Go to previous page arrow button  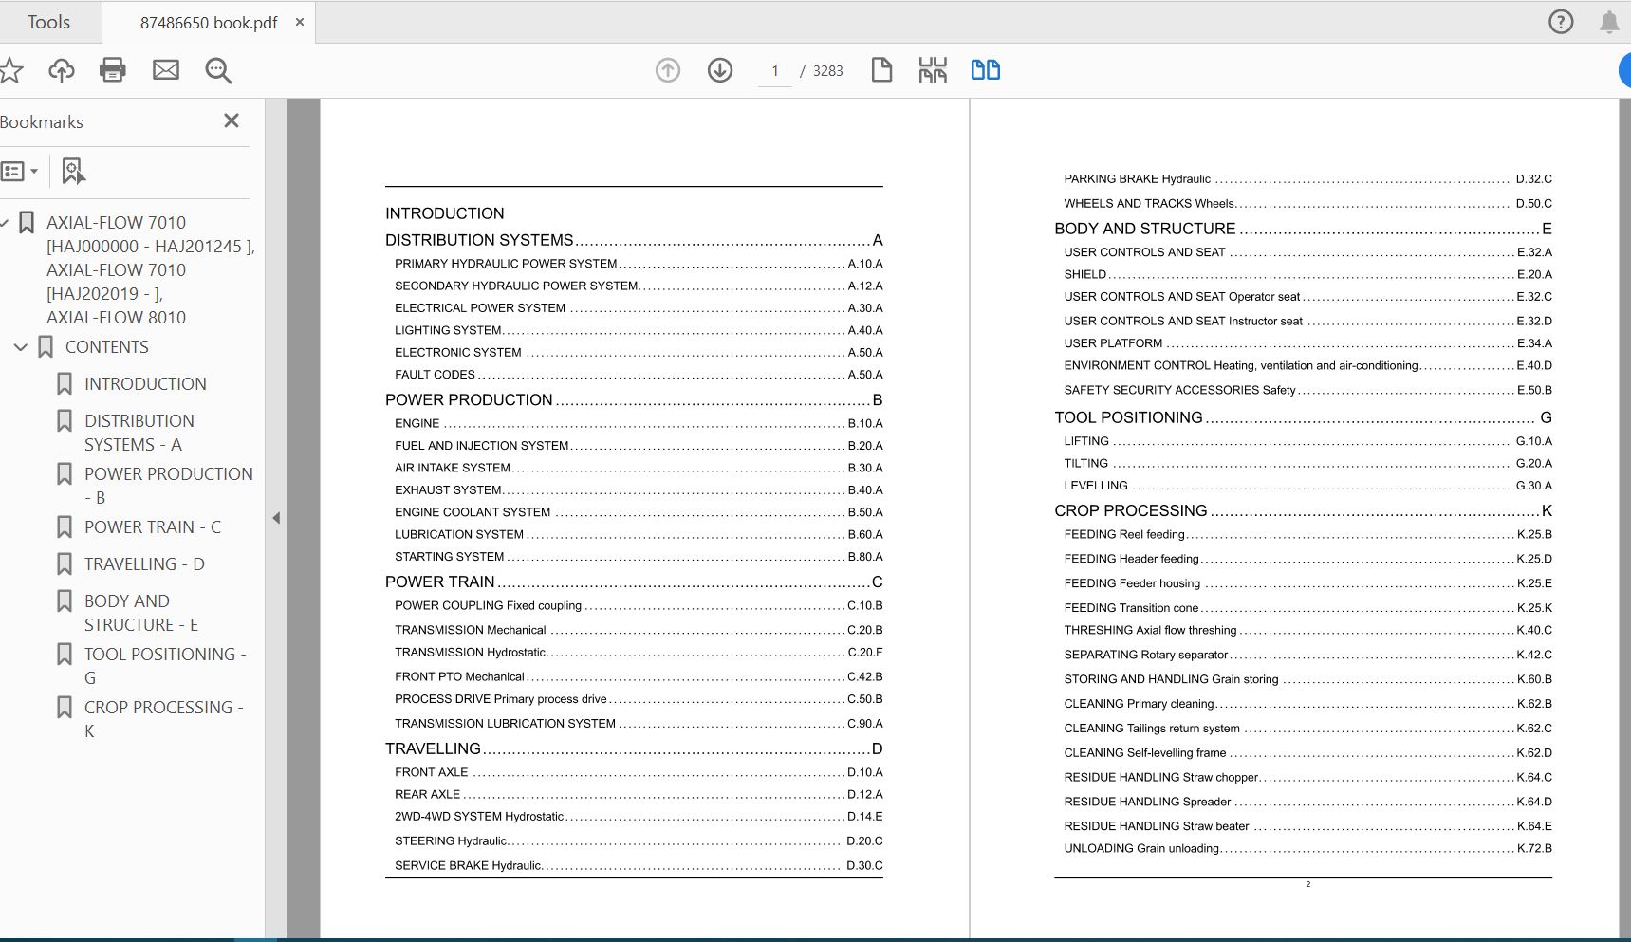click(x=668, y=70)
